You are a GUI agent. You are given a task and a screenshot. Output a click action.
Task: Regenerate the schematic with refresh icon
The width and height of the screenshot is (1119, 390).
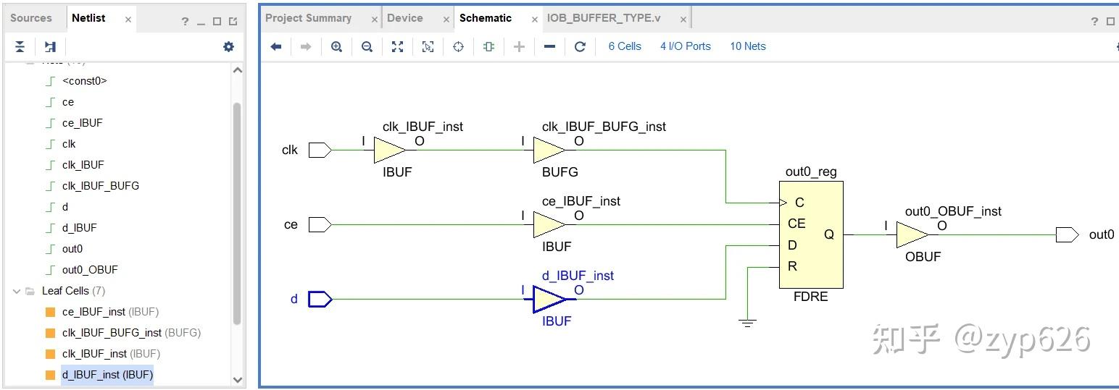[580, 46]
